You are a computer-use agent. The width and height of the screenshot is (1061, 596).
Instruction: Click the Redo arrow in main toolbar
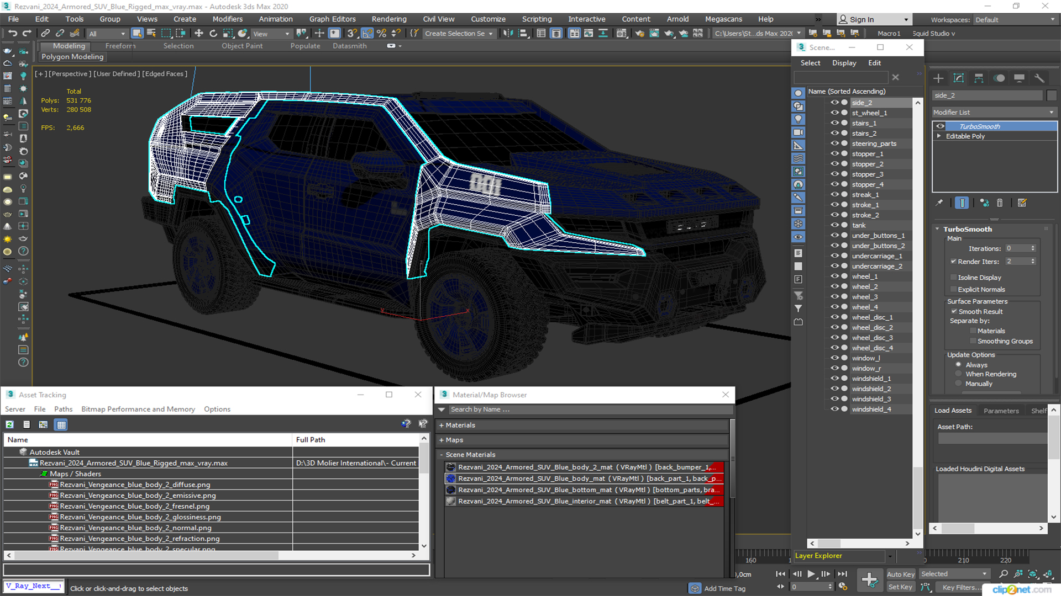(27, 33)
